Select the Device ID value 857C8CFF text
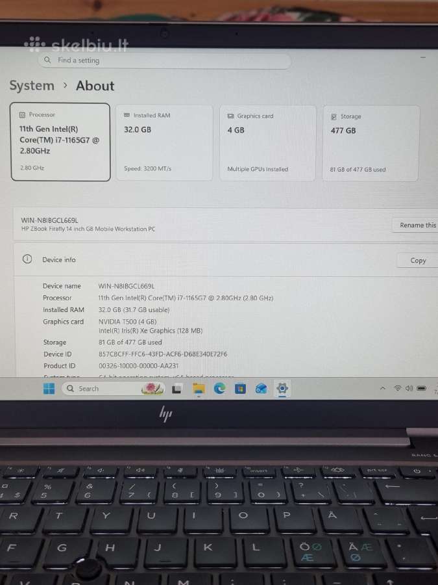The width and height of the screenshot is (438, 585). (x=163, y=354)
